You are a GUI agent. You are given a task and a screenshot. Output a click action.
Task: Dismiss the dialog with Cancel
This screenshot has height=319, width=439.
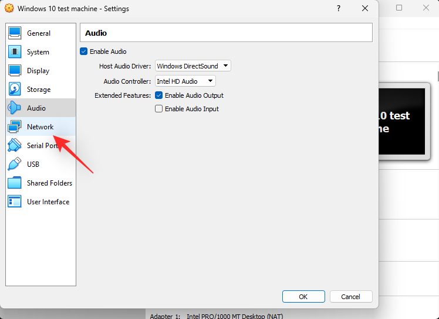pyautogui.click(x=351, y=296)
